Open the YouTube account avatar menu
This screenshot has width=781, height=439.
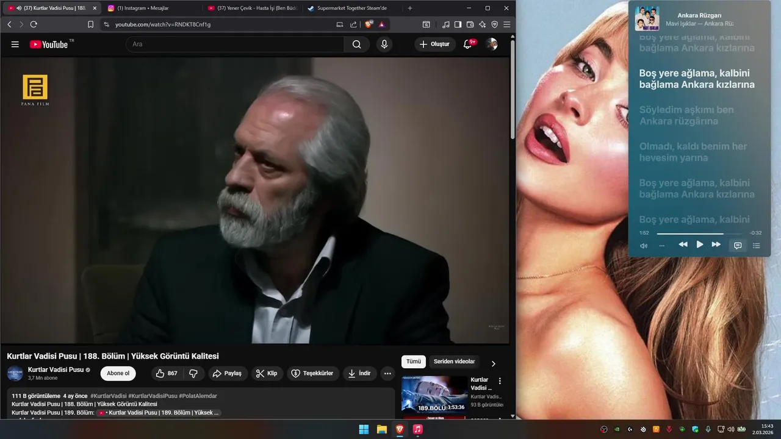pos(492,44)
